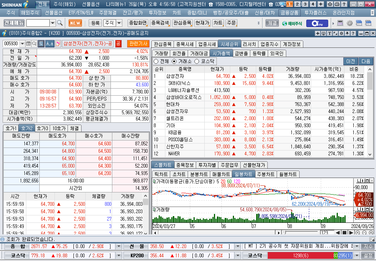The image size is (376, 261).
Task: Select 거래소 radio button
Action: click(x=174, y=62)
